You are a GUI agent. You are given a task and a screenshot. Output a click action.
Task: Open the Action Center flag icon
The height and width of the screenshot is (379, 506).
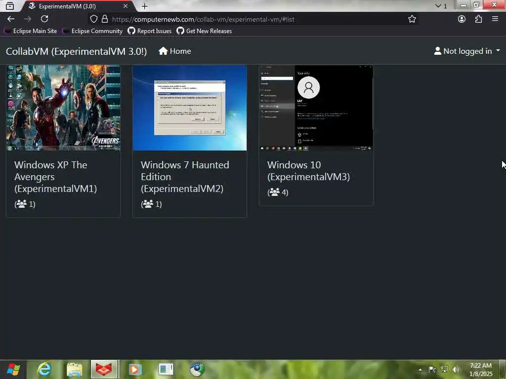(432, 370)
